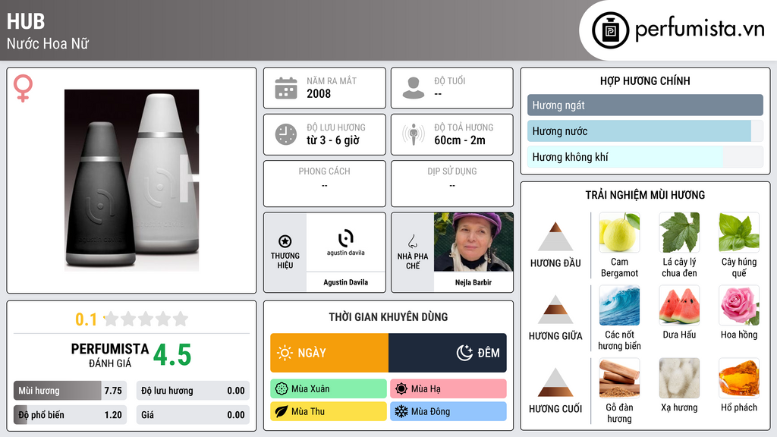Click the 0.1 user rating value
This screenshot has width=777, height=437.
pos(87,319)
